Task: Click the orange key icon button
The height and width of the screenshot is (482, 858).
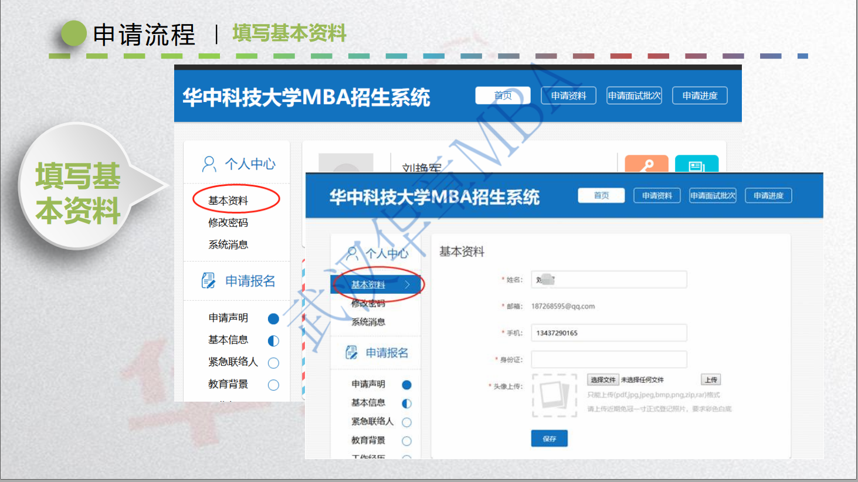Action: (646, 164)
